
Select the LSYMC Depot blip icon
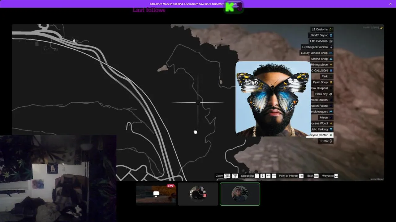coord(331,35)
